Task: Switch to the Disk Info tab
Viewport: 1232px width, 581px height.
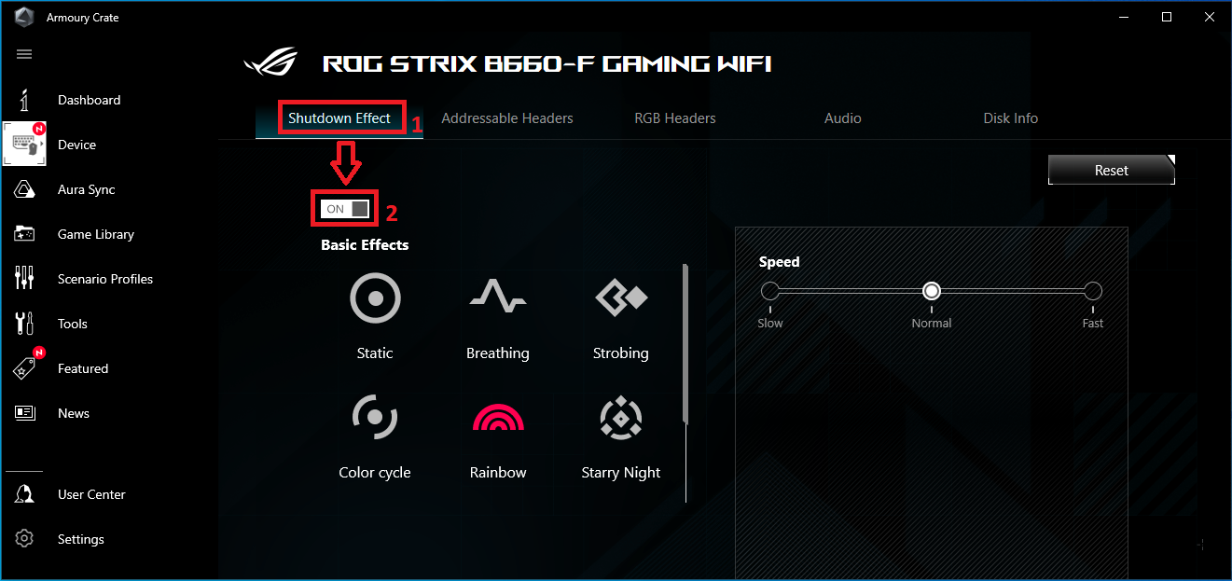Action: click(x=1011, y=118)
